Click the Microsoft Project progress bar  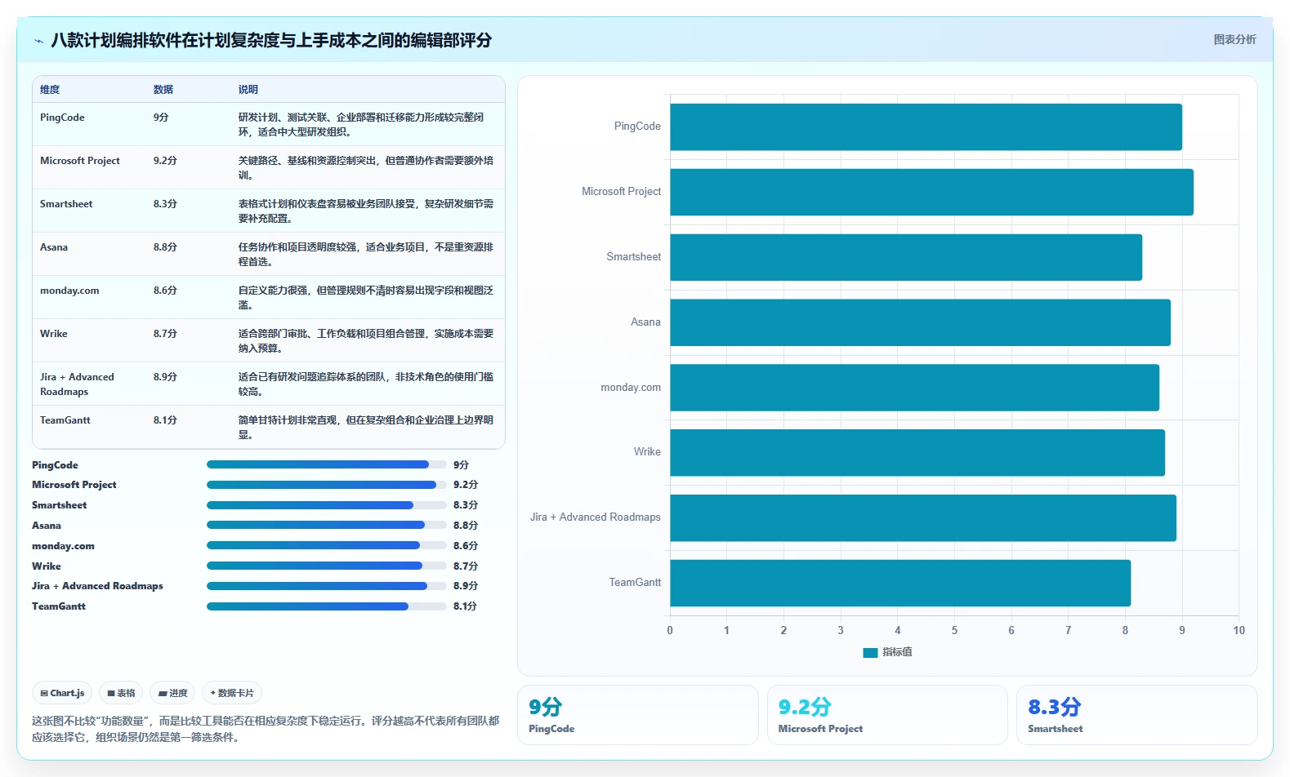(x=327, y=485)
